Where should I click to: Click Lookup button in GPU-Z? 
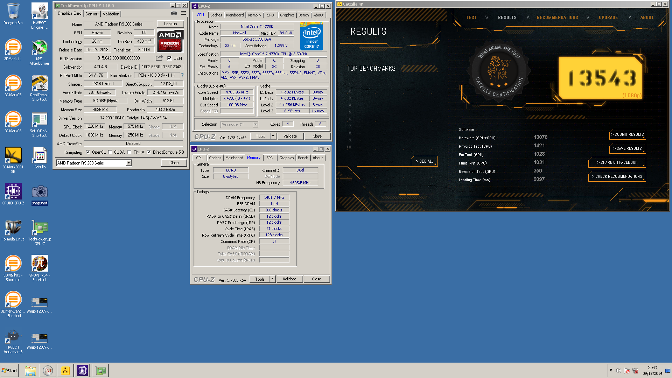click(x=170, y=24)
